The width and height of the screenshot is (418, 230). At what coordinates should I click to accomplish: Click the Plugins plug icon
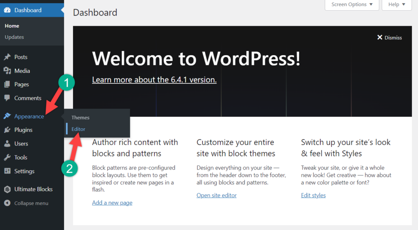pyautogui.click(x=7, y=130)
